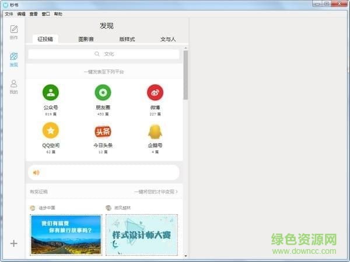Open the 我的 (Mine) profile icon
The width and height of the screenshot is (350, 262).
point(13,85)
